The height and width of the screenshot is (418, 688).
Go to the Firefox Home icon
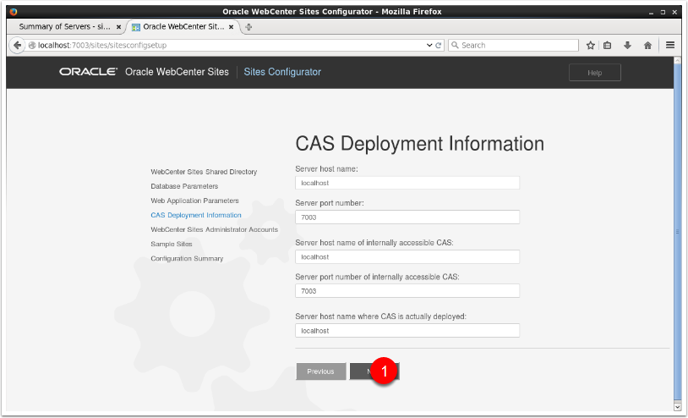pyautogui.click(x=647, y=45)
